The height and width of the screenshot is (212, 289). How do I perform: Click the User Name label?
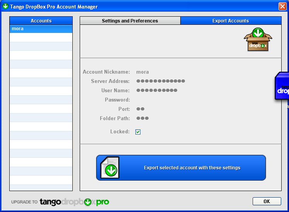(x=115, y=90)
